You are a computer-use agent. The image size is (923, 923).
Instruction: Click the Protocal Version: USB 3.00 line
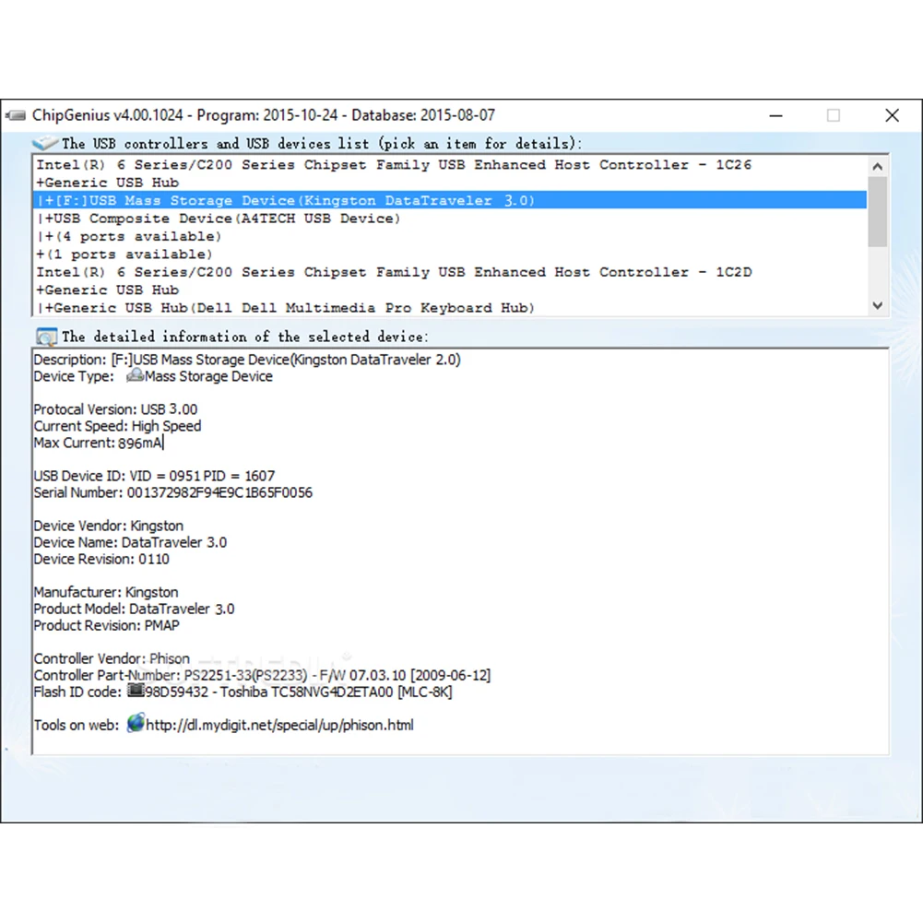coord(115,409)
